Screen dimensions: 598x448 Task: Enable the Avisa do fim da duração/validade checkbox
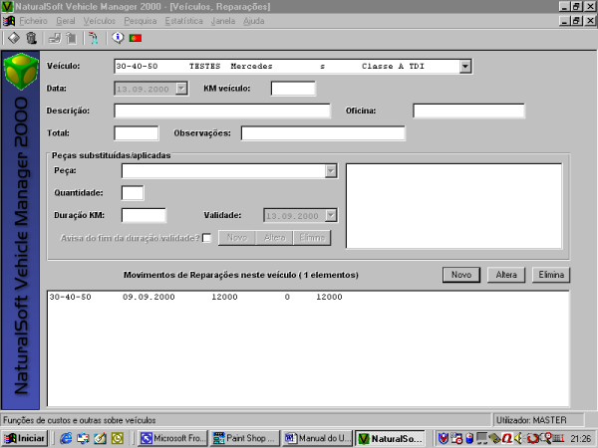(206, 238)
